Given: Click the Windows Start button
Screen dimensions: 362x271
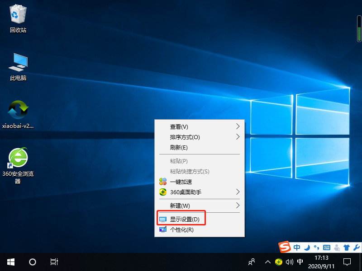Looking at the screenshot, I should tap(10, 262).
